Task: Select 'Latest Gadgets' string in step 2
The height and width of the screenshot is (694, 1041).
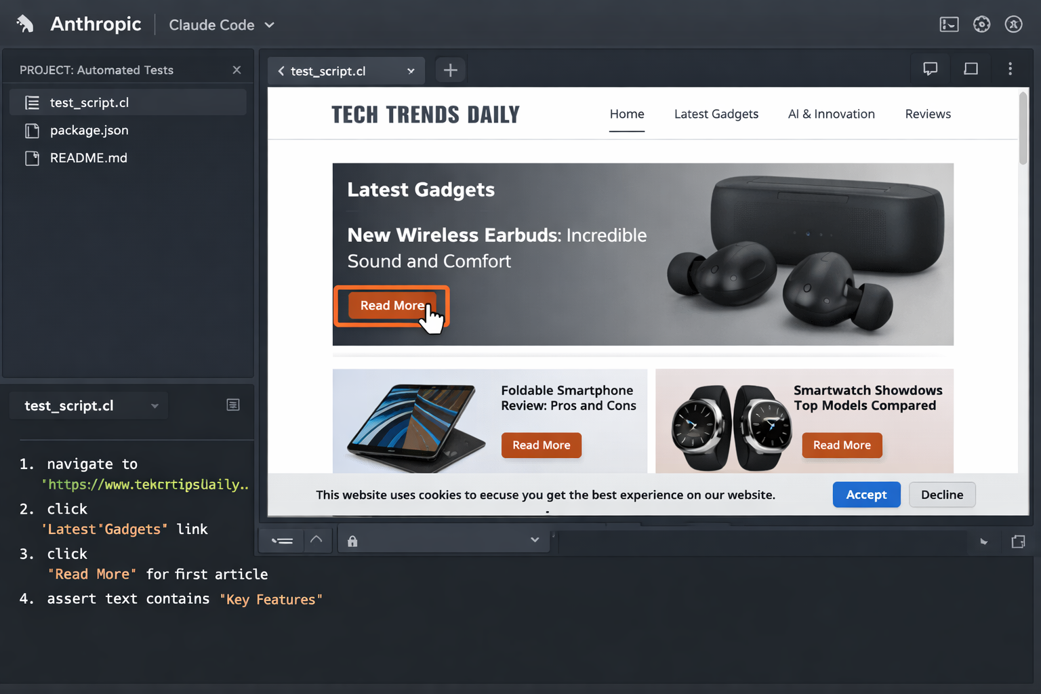Action: pyautogui.click(x=104, y=529)
